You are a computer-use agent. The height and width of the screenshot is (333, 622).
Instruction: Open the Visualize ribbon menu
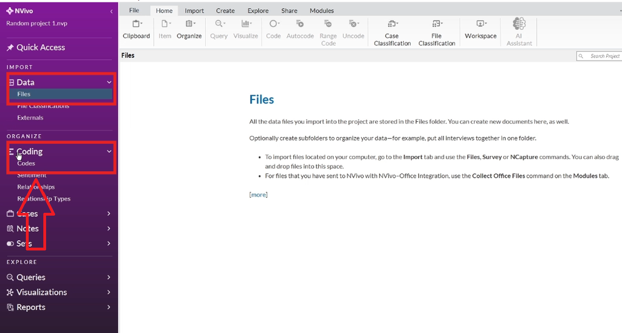(x=245, y=29)
